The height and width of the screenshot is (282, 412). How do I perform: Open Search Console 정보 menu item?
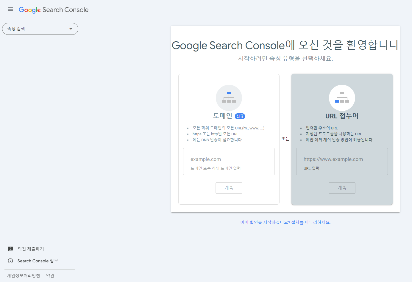coord(38,261)
